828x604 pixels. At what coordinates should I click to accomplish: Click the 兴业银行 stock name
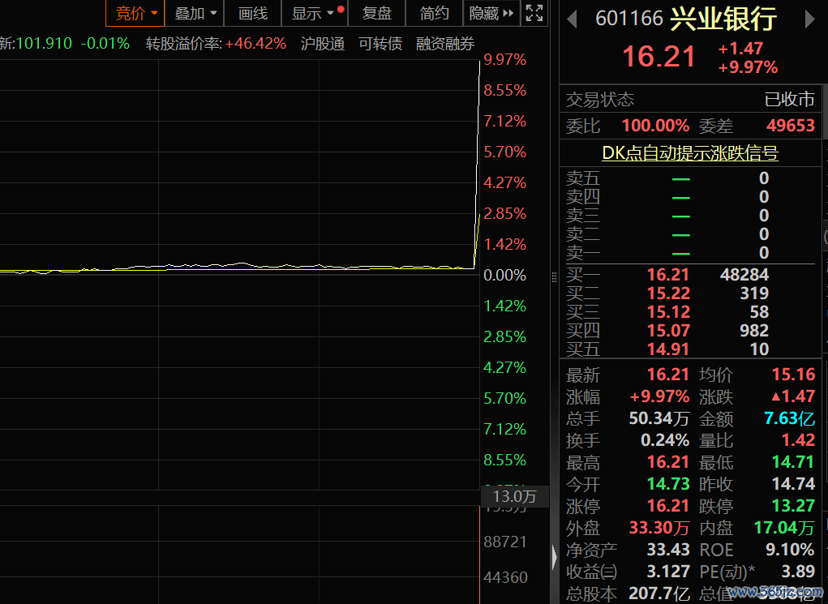pos(723,19)
